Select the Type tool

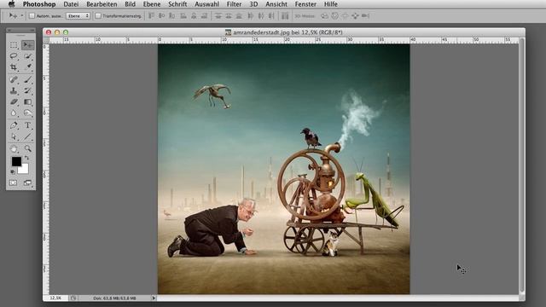point(28,125)
